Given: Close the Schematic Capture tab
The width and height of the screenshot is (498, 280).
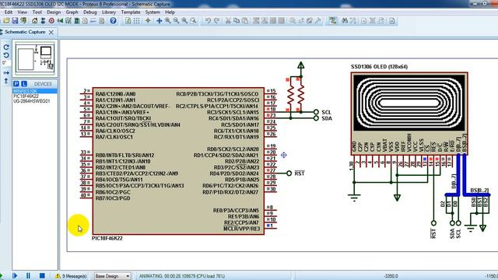Looking at the screenshot, I should pyautogui.click(x=51, y=32).
